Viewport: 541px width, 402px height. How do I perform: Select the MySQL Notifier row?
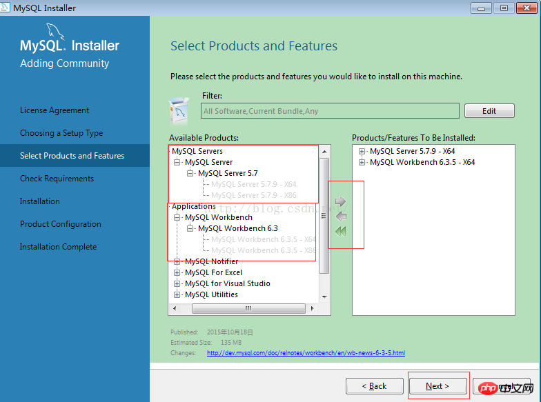coord(211,261)
